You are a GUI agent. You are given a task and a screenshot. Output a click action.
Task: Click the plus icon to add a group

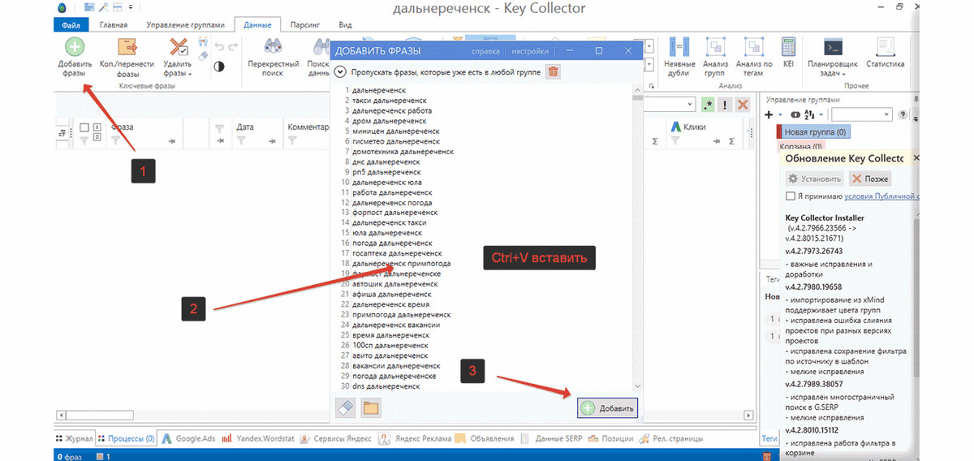pyautogui.click(x=769, y=114)
